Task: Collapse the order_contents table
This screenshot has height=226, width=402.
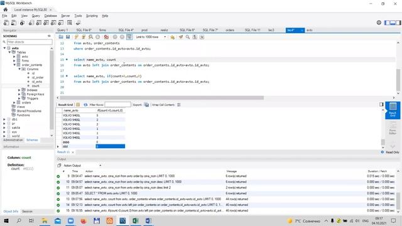Action: [x=14, y=65]
